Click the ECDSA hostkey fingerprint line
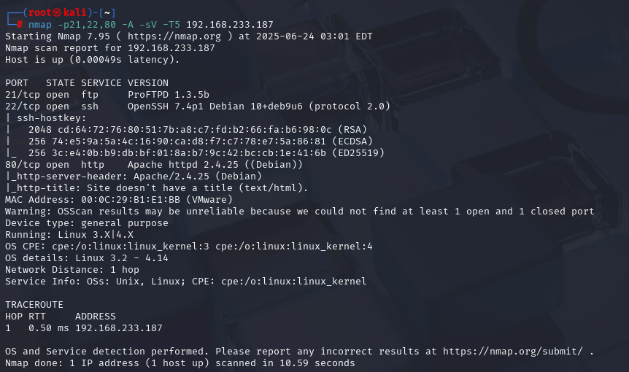Image resolution: width=629 pixels, height=372 pixels. click(200, 142)
